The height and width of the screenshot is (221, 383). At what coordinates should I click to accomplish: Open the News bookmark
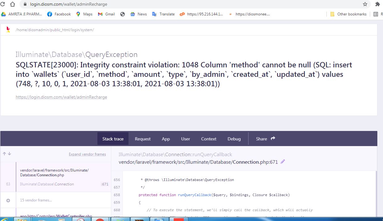pyautogui.click(x=139, y=14)
